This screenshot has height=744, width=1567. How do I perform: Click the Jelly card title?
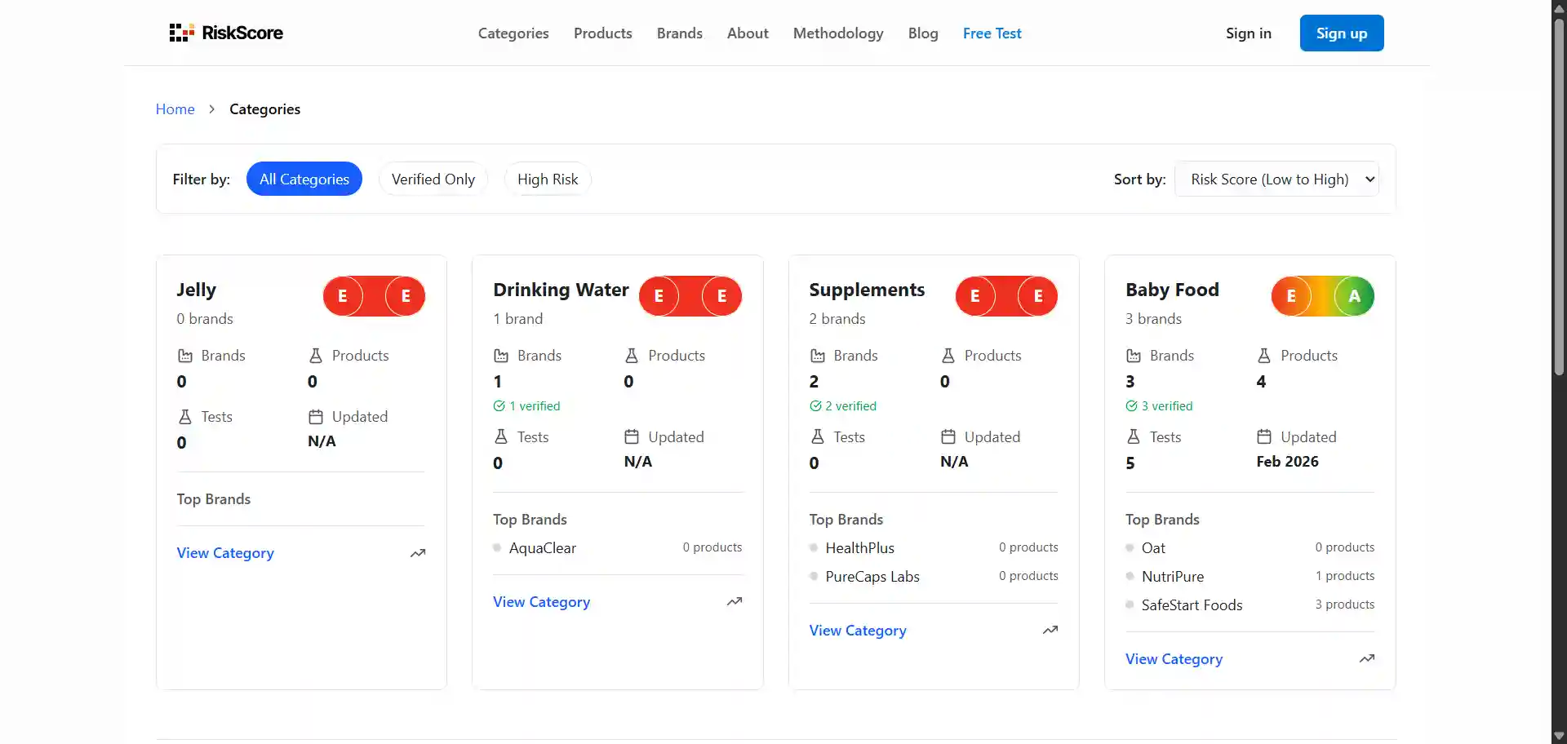197,290
